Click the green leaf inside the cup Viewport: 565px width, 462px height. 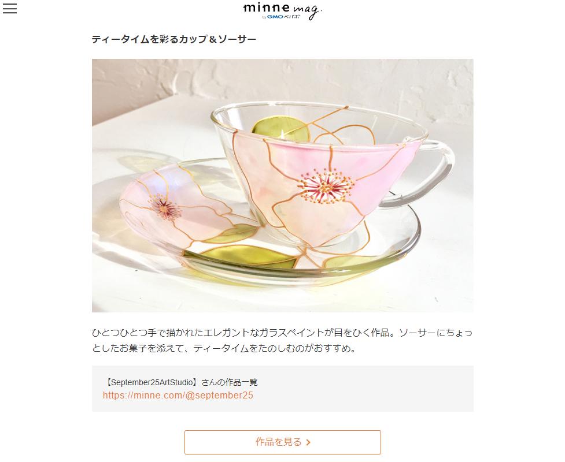click(x=280, y=130)
